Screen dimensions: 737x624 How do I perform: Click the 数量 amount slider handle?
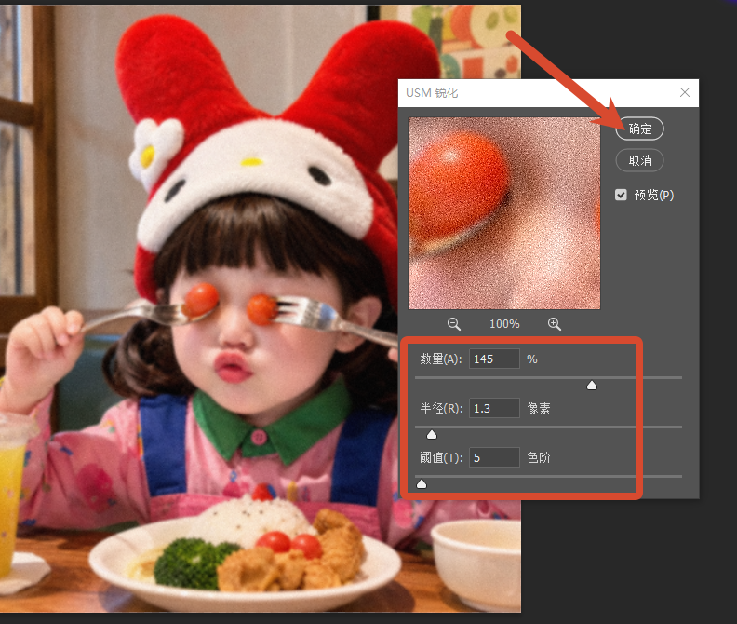point(591,386)
